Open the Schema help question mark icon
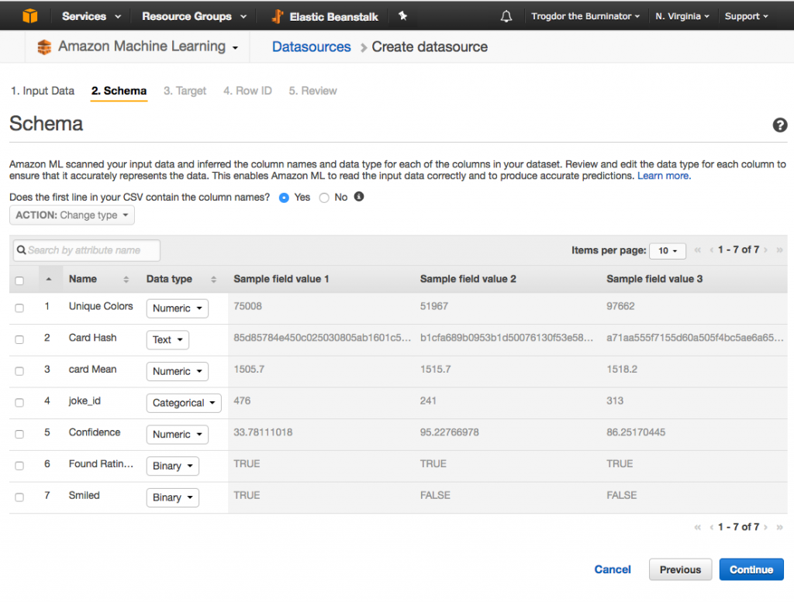Screen dimensions: 794x602 [780, 125]
